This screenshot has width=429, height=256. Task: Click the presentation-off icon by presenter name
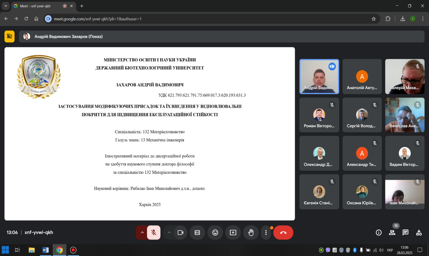10,37
